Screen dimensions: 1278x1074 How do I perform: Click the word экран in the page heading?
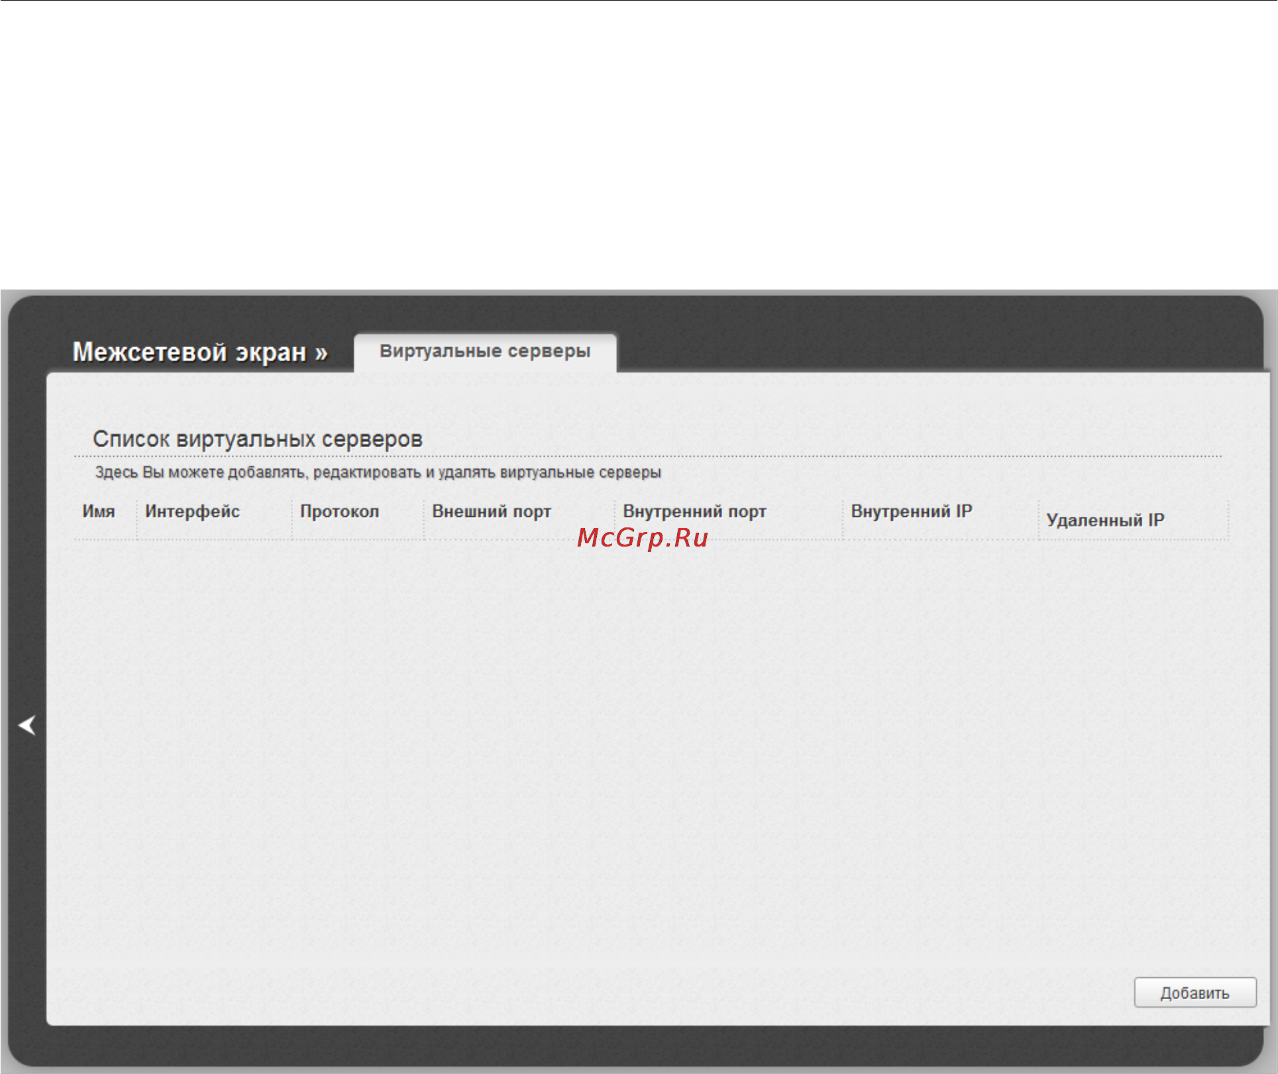point(272,353)
